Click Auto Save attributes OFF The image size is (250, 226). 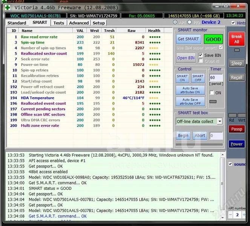click(190, 101)
